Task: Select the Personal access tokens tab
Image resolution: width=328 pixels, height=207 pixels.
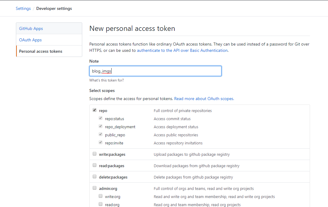Action: tap(41, 51)
